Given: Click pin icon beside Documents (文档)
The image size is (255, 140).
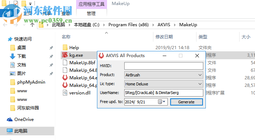Looking at the screenshot, I should [51, 65].
